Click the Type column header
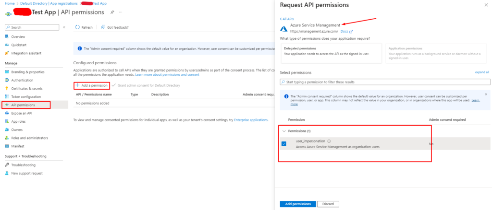The width and height of the screenshot is (492, 210). point(135,94)
